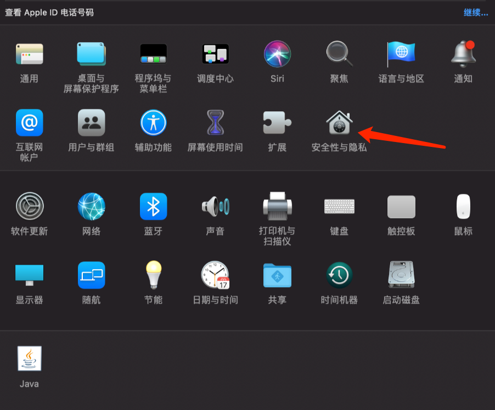The height and width of the screenshot is (410, 495).
Task: Open 辅助功能 (Accessibility) pane
Action: coord(154,123)
